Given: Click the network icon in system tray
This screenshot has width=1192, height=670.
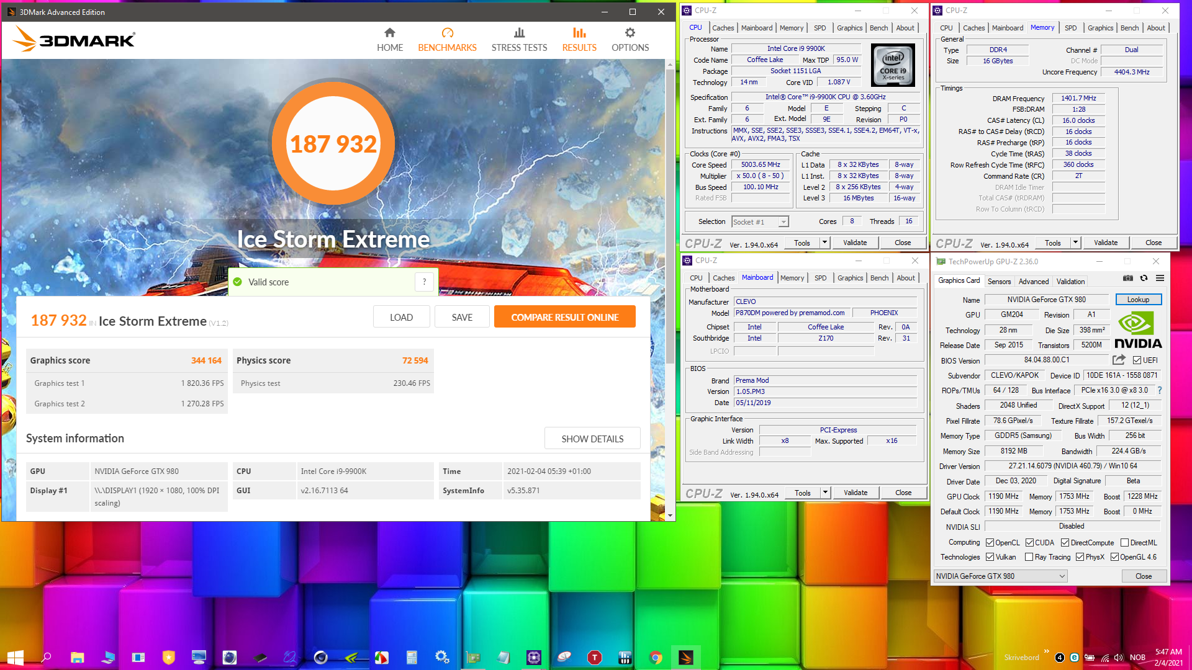Looking at the screenshot, I should [1105, 658].
